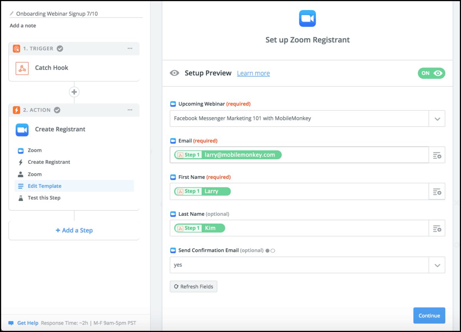Viewport: 461px width, 332px height.
Task: Open the insert field icon for Email
Action: pos(437,155)
